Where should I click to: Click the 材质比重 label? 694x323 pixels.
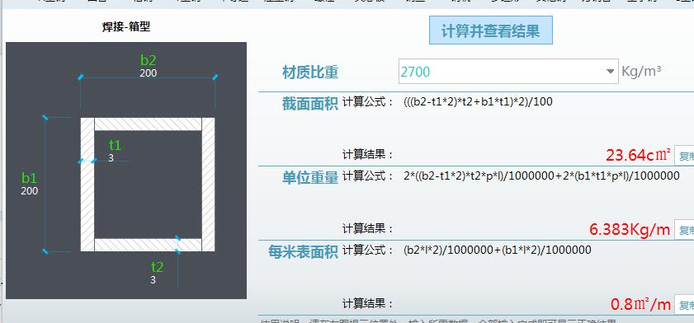310,72
